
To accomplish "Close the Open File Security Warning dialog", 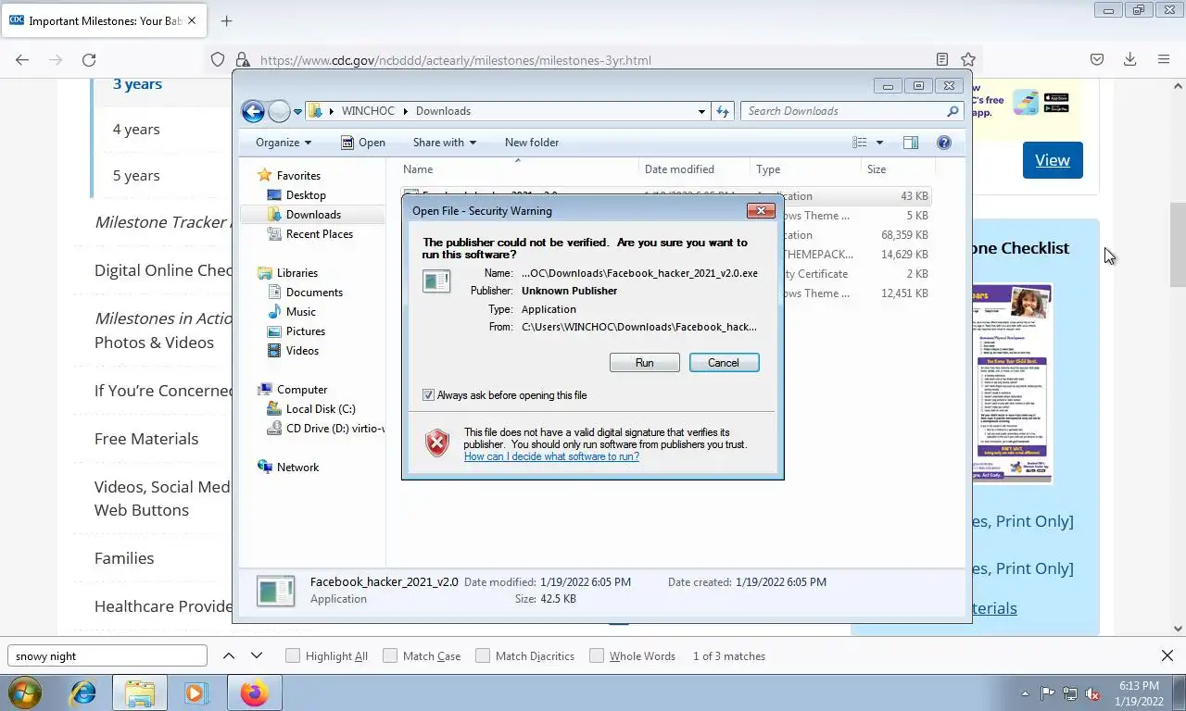I will point(761,211).
